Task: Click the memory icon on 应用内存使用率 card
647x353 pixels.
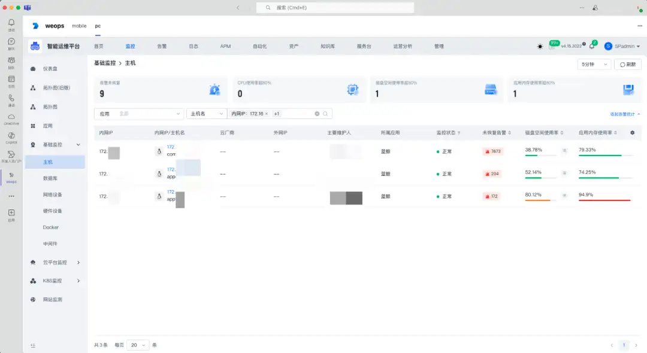Action: tap(627, 89)
